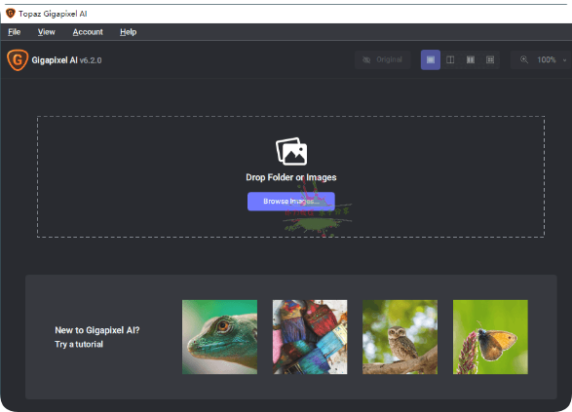
Task: Click the Topaz title bar app icon
Action: (x=11, y=14)
